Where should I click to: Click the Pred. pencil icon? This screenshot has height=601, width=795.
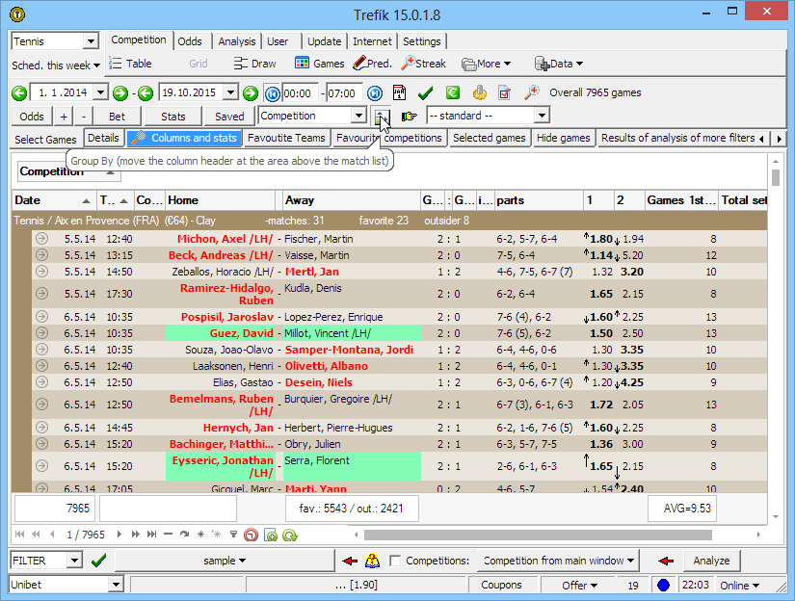(359, 64)
